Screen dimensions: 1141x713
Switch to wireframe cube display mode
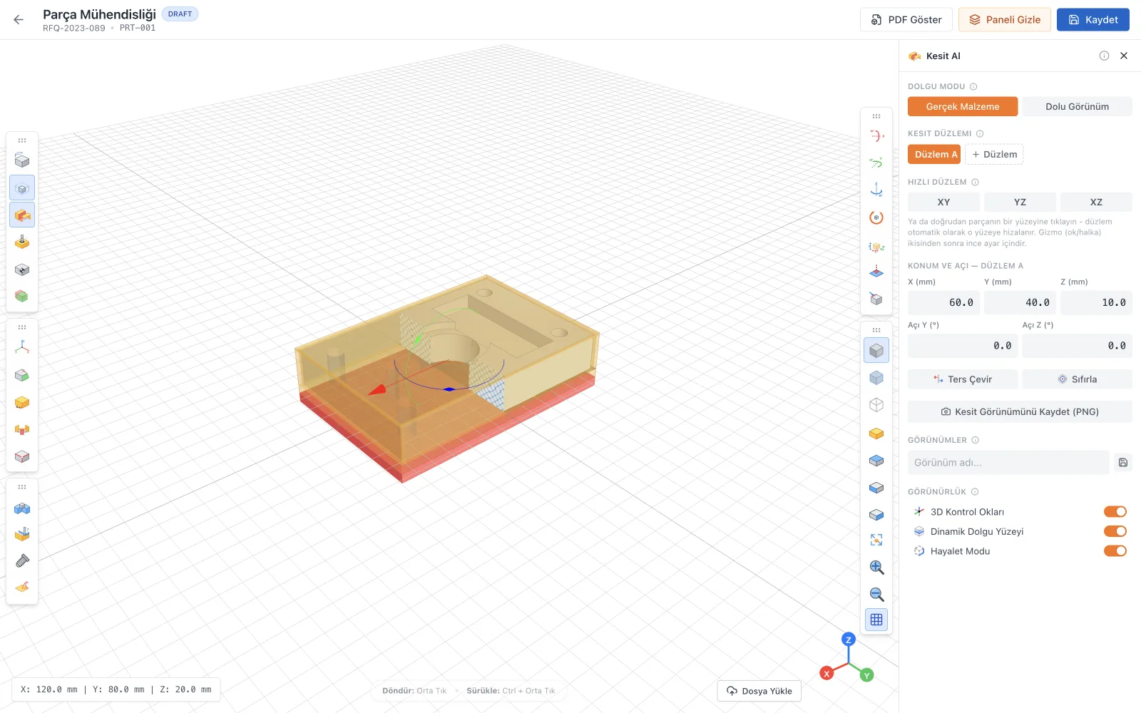click(876, 405)
